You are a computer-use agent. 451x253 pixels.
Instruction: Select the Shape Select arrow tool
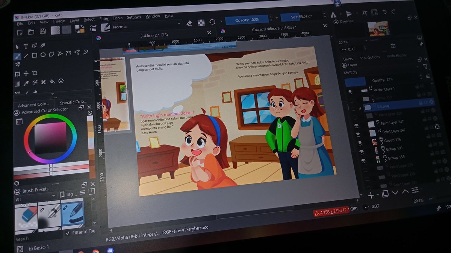pyautogui.click(x=17, y=47)
